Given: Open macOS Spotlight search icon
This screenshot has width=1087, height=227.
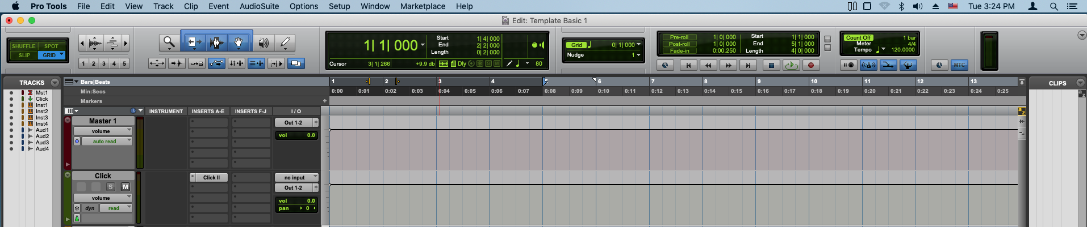Looking at the screenshot, I should 1054,6.
